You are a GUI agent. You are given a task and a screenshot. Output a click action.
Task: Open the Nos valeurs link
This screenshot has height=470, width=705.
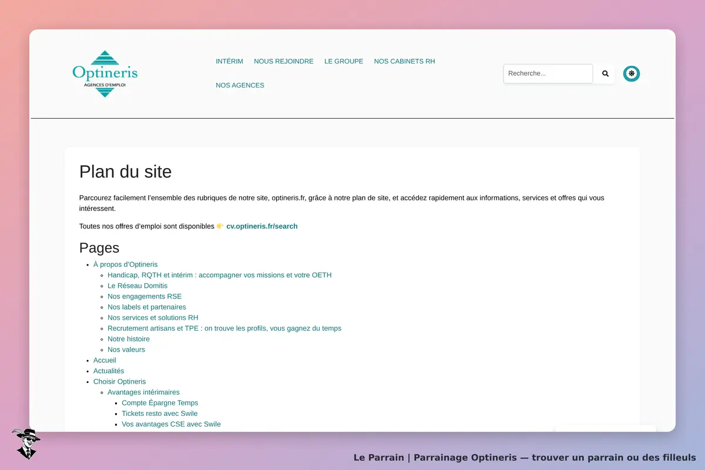pyautogui.click(x=126, y=349)
